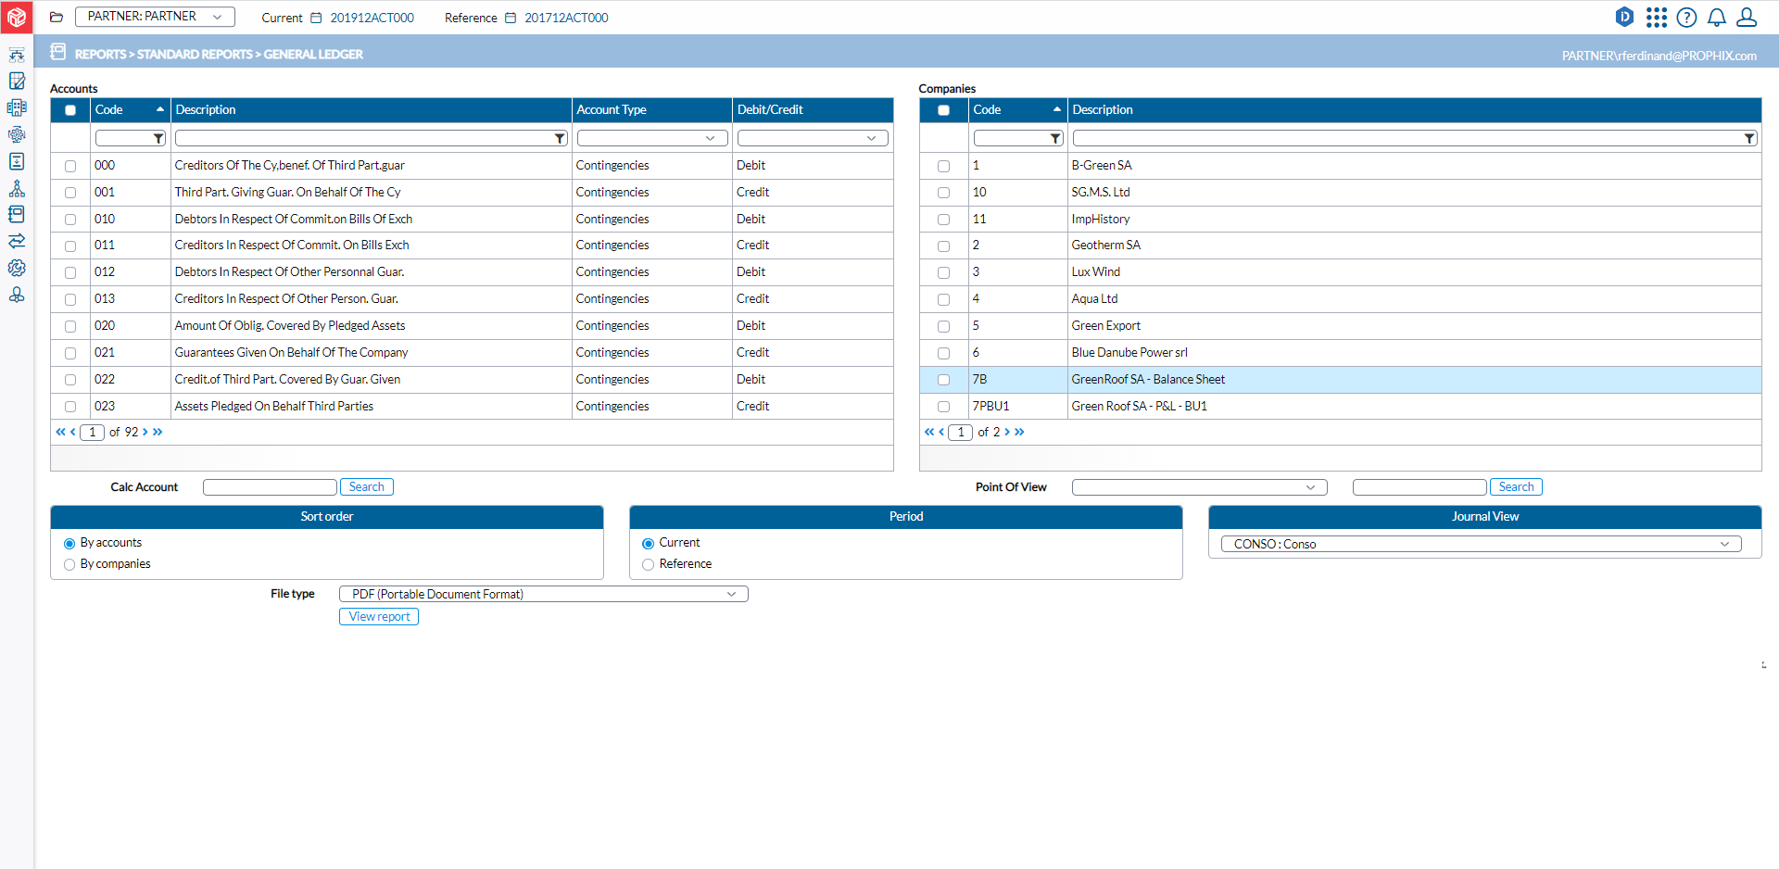Sort accounts by Account Type column header
This screenshot has height=869, width=1779.
[612, 110]
